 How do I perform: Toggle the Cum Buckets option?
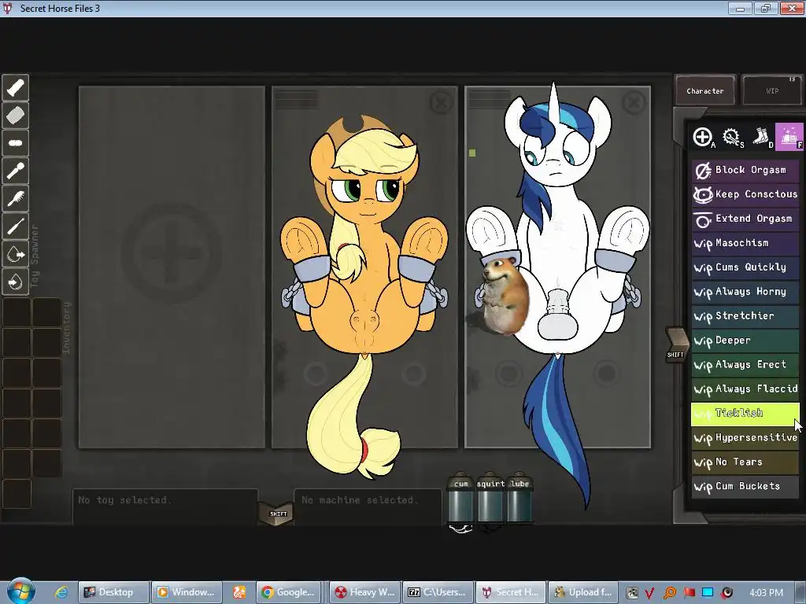click(745, 486)
